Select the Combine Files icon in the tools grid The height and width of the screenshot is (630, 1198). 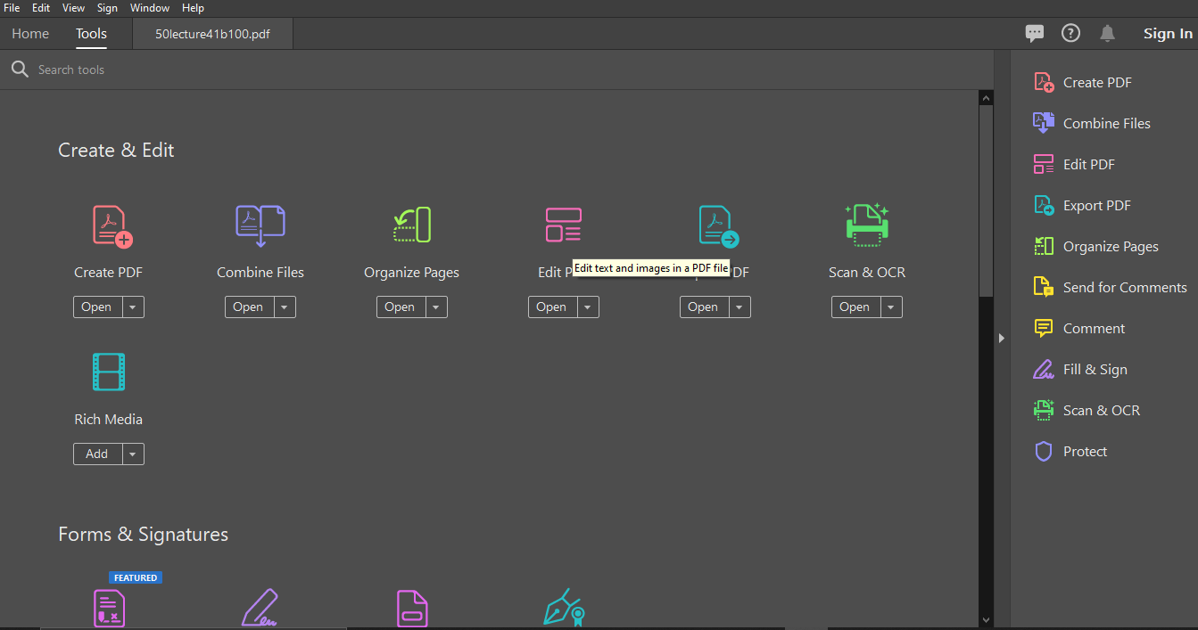click(x=260, y=226)
